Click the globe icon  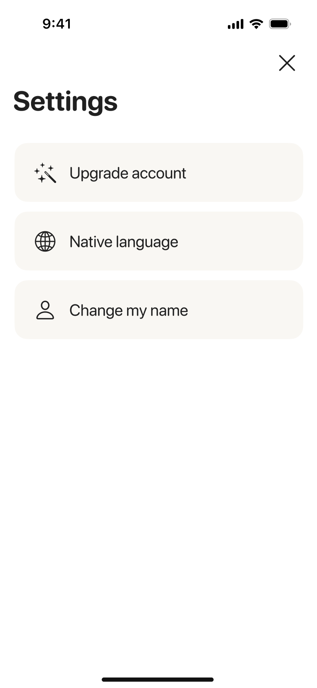pos(45,241)
